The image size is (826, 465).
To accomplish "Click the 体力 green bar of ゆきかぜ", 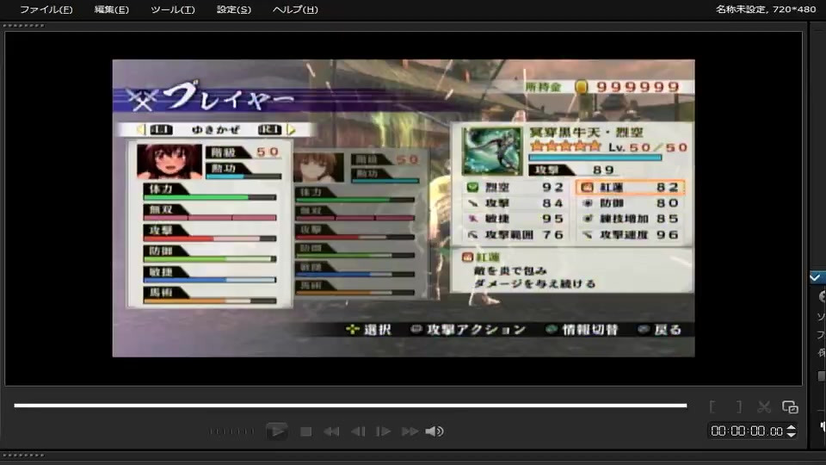I will click(x=210, y=197).
